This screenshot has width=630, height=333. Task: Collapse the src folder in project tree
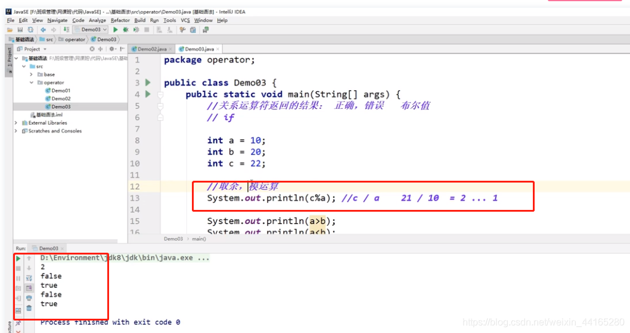click(x=24, y=67)
